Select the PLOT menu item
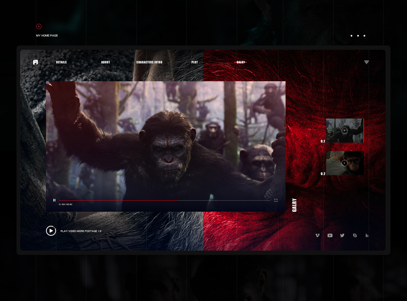 tap(194, 62)
